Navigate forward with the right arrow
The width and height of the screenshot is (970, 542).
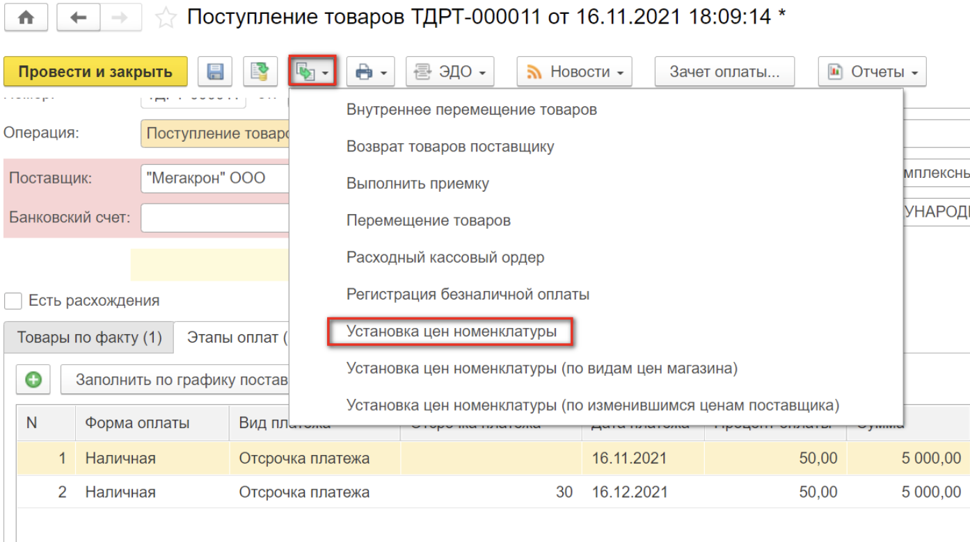(x=120, y=18)
